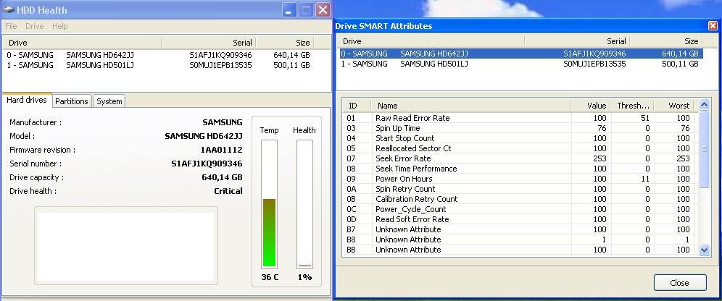
Task: Select the Power On Hours row
Action: tap(520, 179)
